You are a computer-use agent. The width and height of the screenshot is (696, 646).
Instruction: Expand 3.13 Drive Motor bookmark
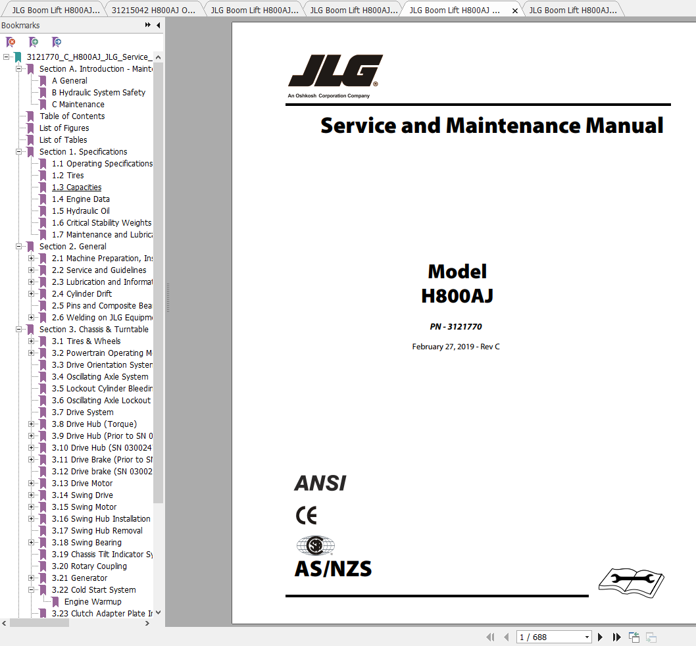(31, 483)
